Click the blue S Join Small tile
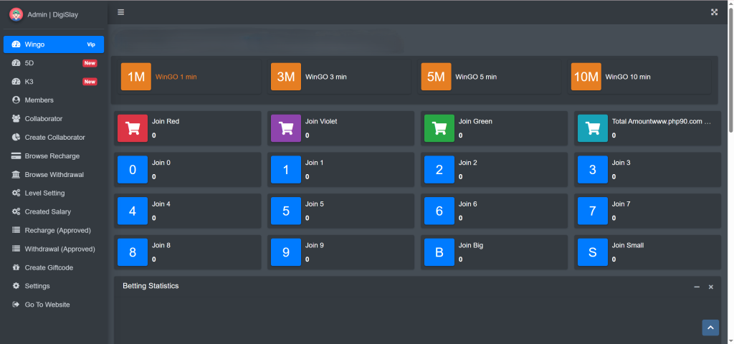Screen dimensions: 734x344 (593, 252)
